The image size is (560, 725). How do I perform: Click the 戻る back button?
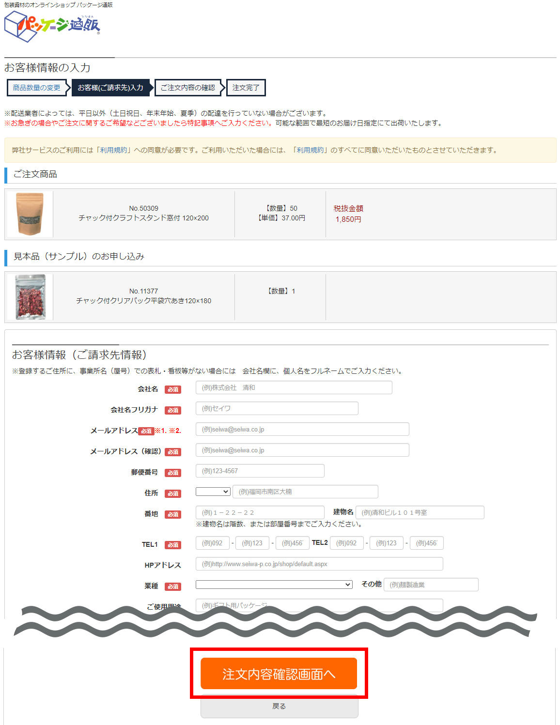280,707
